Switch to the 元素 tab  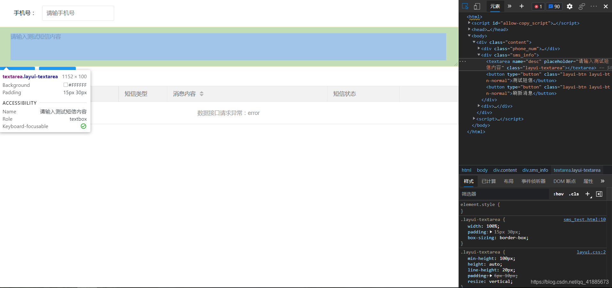click(495, 6)
